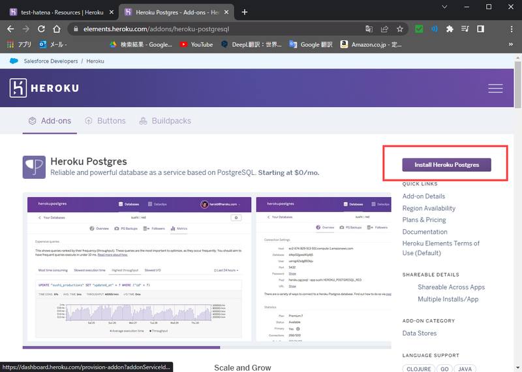Screen dimensions: 522x372
Task: Close the Heroku Postgres Add-ons tab
Action: click(x=226, y=12)
